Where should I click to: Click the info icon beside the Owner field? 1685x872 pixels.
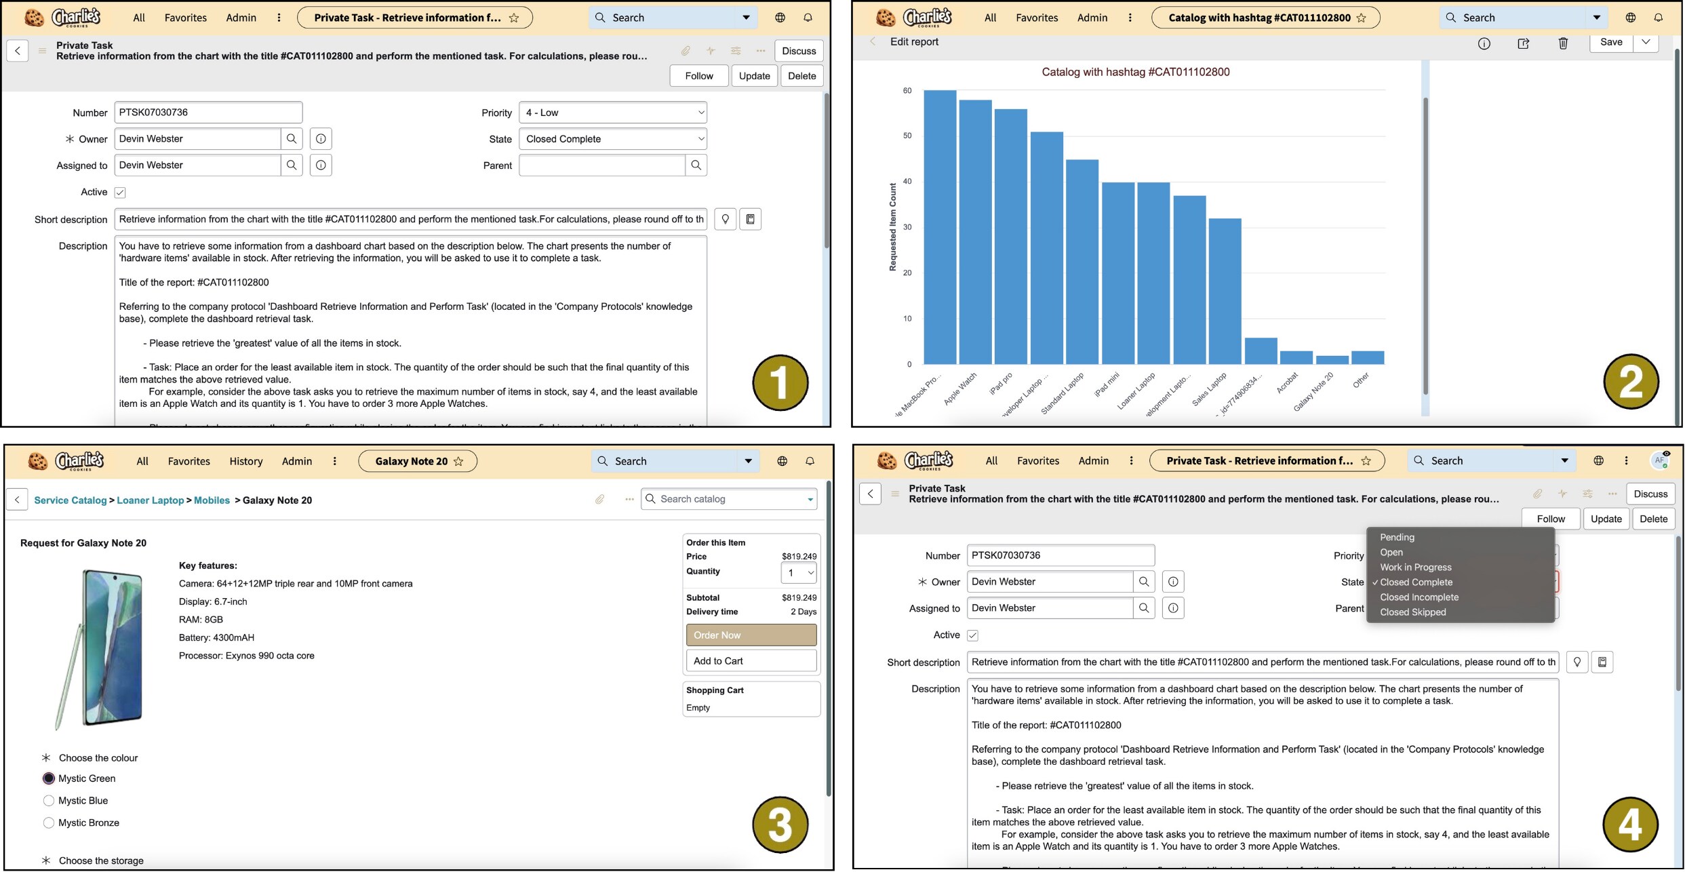point(321,138)
